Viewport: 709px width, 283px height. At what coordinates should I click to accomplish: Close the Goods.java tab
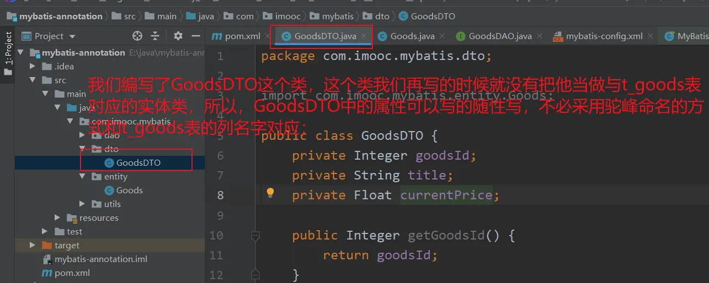point(443,36)
